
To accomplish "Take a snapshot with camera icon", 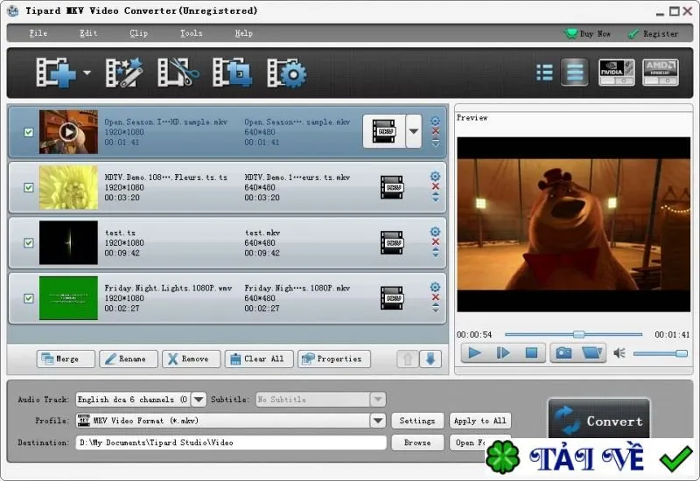I will point(563,353).
